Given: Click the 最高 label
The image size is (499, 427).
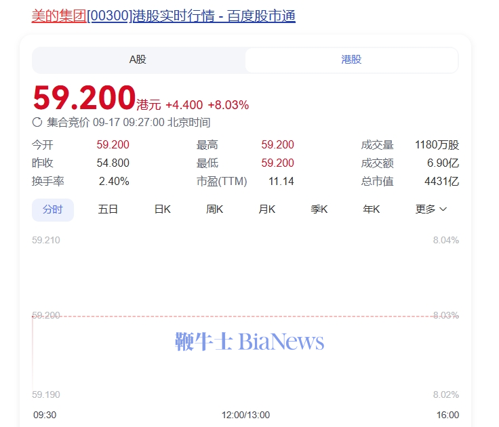Looking at the screenshot, I should [207, 145].
